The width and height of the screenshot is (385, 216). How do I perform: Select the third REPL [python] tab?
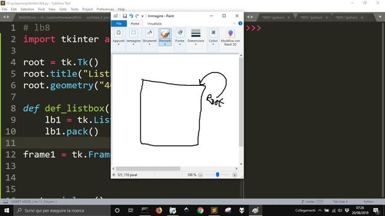(x=346, y=17)
